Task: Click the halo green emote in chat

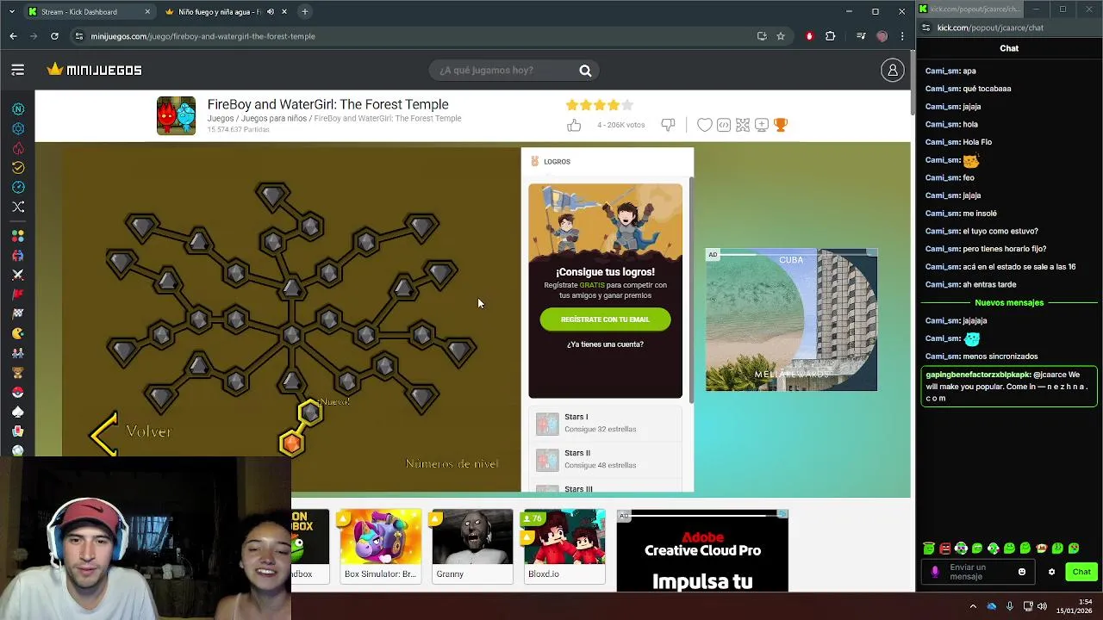Action: pyautogui.click(x=929, y=549)
